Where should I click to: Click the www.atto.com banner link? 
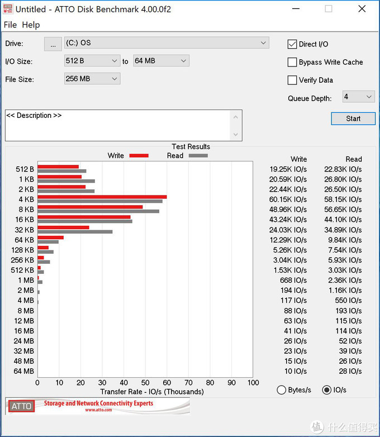98,410
